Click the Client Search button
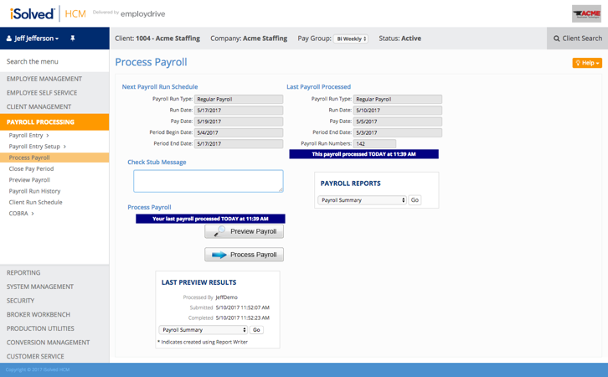 [x=577, y=39]
